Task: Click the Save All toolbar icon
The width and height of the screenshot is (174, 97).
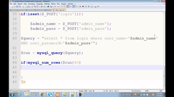Action: (20, 6)
